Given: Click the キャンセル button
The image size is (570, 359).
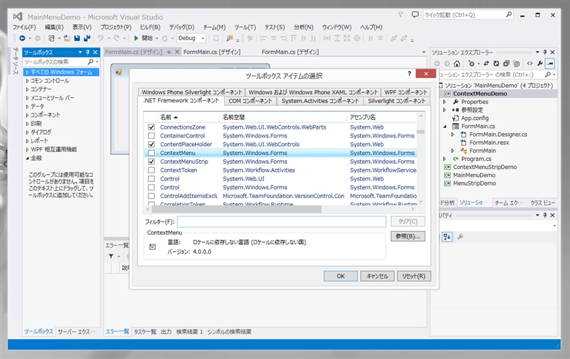Looking at the screenshot, I should 377,276.
